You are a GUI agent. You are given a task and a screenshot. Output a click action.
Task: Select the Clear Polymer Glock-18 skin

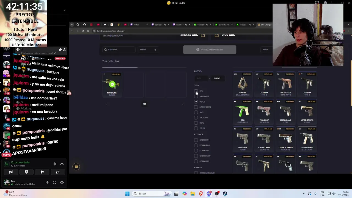285,139
